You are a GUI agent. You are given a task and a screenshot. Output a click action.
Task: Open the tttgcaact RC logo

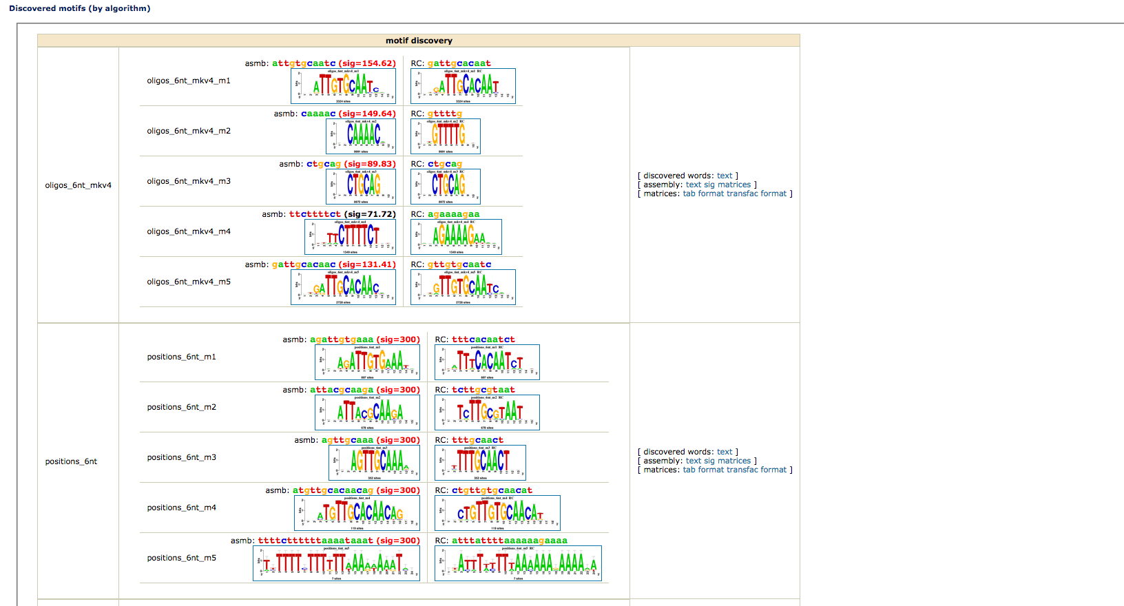point(480,463)
